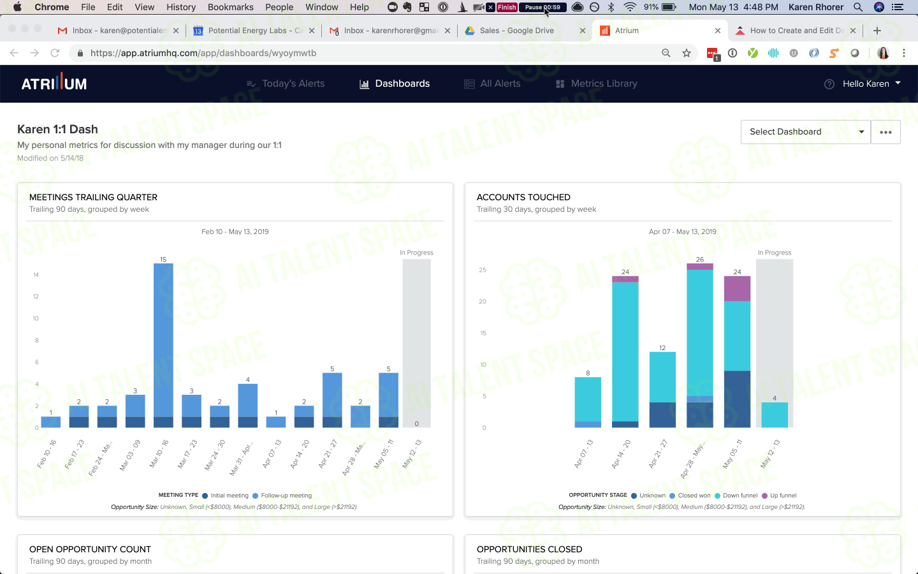The image size is (918, 574).
Task: Open a new browser tab
Action: click(x=877, y=31)
